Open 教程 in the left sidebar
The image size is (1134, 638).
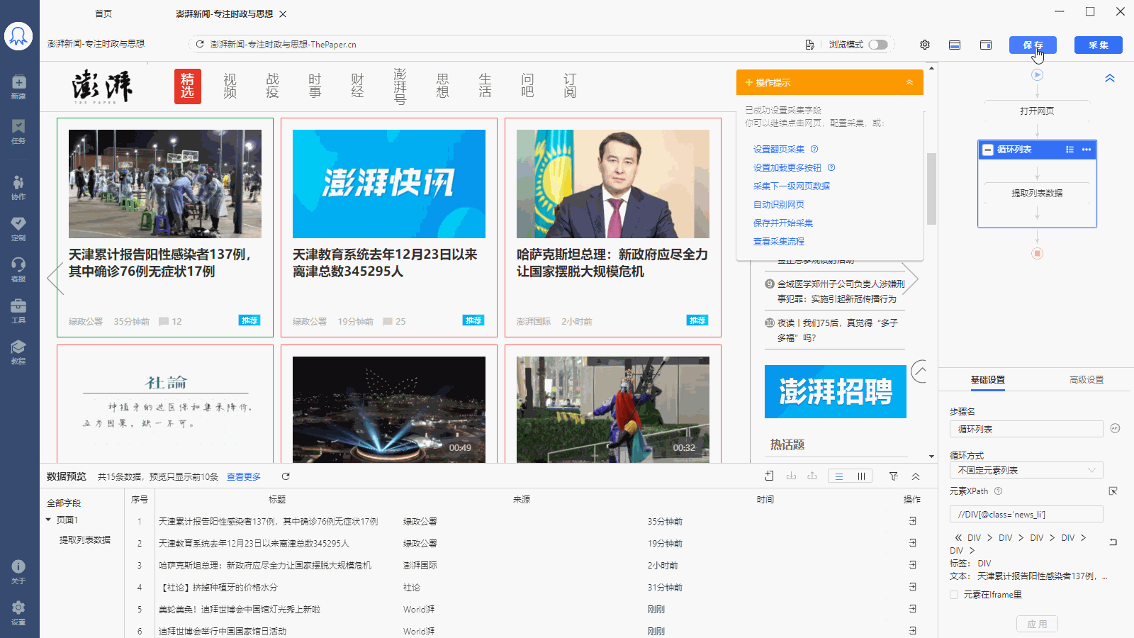coord(18,352)
